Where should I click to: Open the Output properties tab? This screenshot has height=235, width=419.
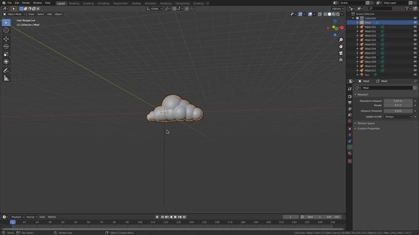(350, 102)
